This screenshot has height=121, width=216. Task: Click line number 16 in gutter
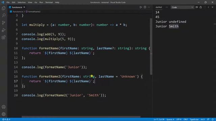(x=16, y=76)
